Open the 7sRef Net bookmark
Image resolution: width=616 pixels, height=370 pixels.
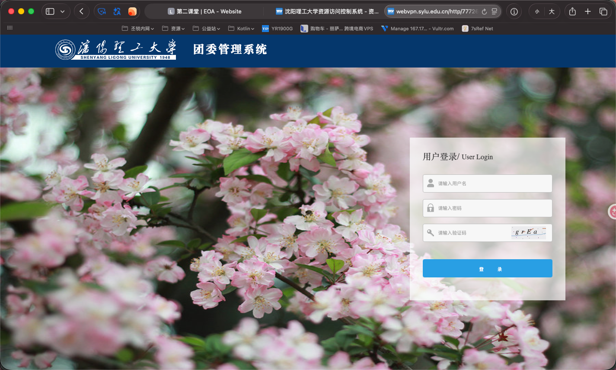click(x=478, y=29)
